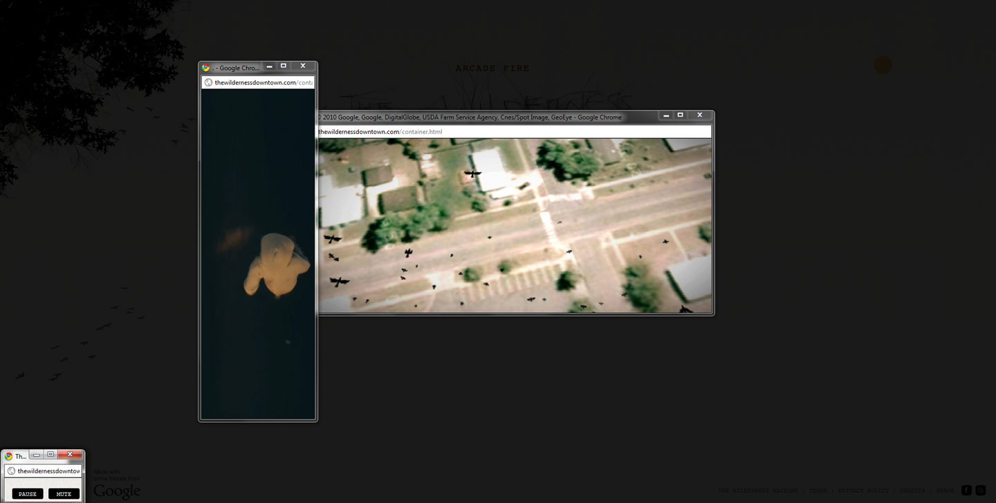Open the Facebook share icon
Viewport: 996px width, 503px height.
tap(966, 491)
